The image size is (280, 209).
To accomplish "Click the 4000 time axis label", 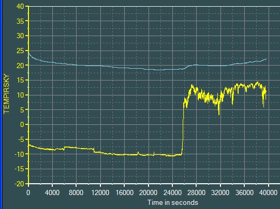I will tap(52, 193).
